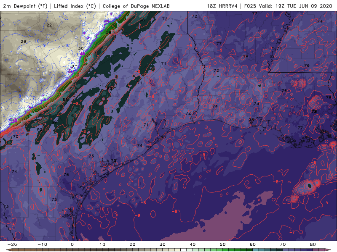This screenshot has width=337, height=252.
Task: Click the blue 9 contour label
Action: [45, 45]
